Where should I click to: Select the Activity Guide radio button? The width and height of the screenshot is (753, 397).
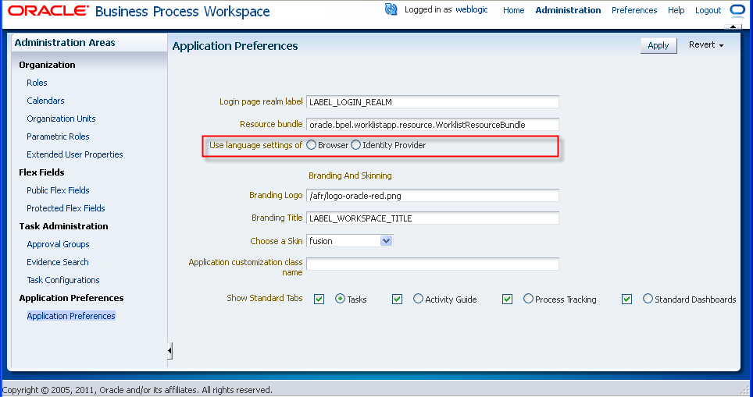[x=418, y=298]
